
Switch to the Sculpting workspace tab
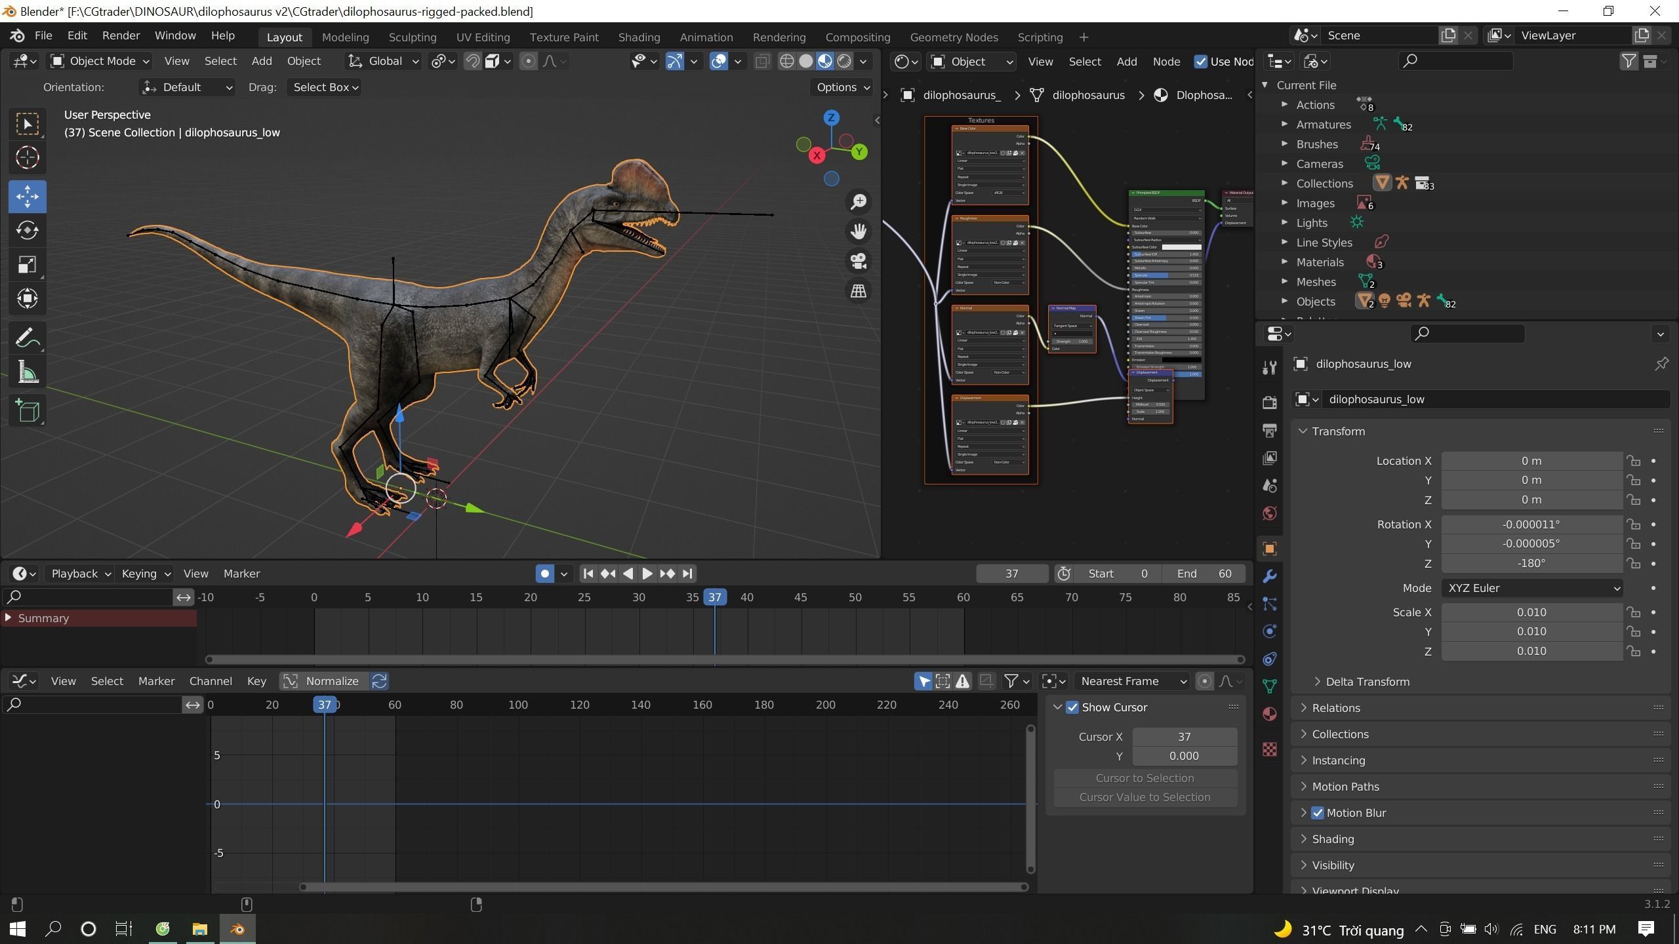(x=412, y=37)
